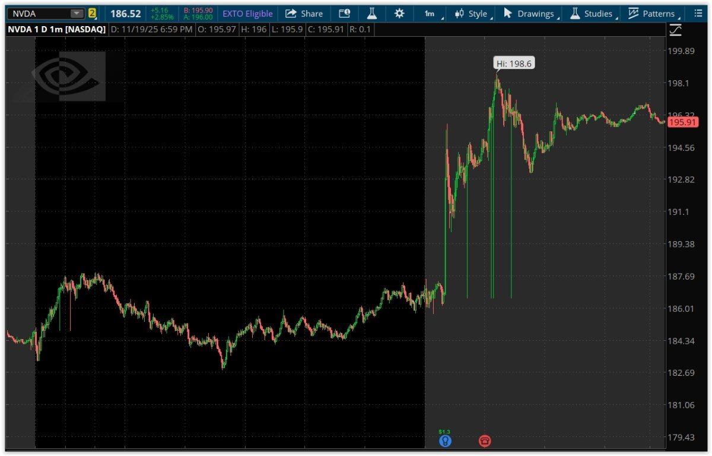Viewport: 712px width, 456px height.
Task: Expand the NVDA symbol dropdown
Action: pyautogui.click(x=77, y=14)
